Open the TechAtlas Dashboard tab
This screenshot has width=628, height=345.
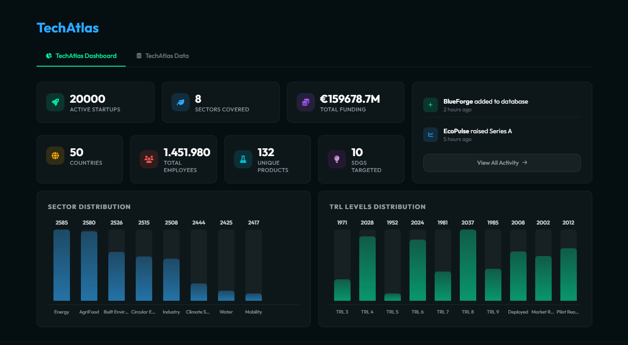point(85,56)
